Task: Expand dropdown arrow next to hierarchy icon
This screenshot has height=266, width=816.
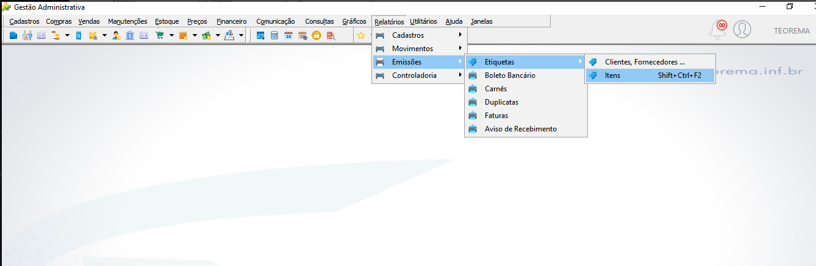Action: point(67,36)
